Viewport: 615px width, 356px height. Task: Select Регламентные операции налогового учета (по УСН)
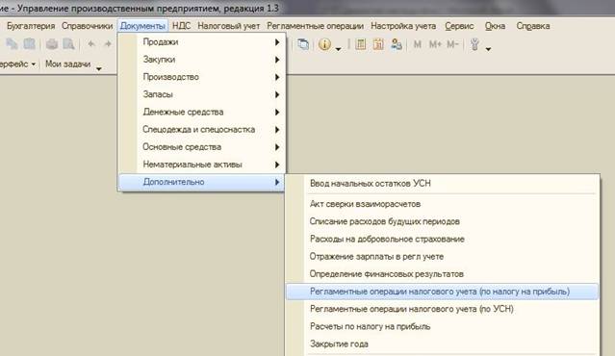(x=443, y=309)
